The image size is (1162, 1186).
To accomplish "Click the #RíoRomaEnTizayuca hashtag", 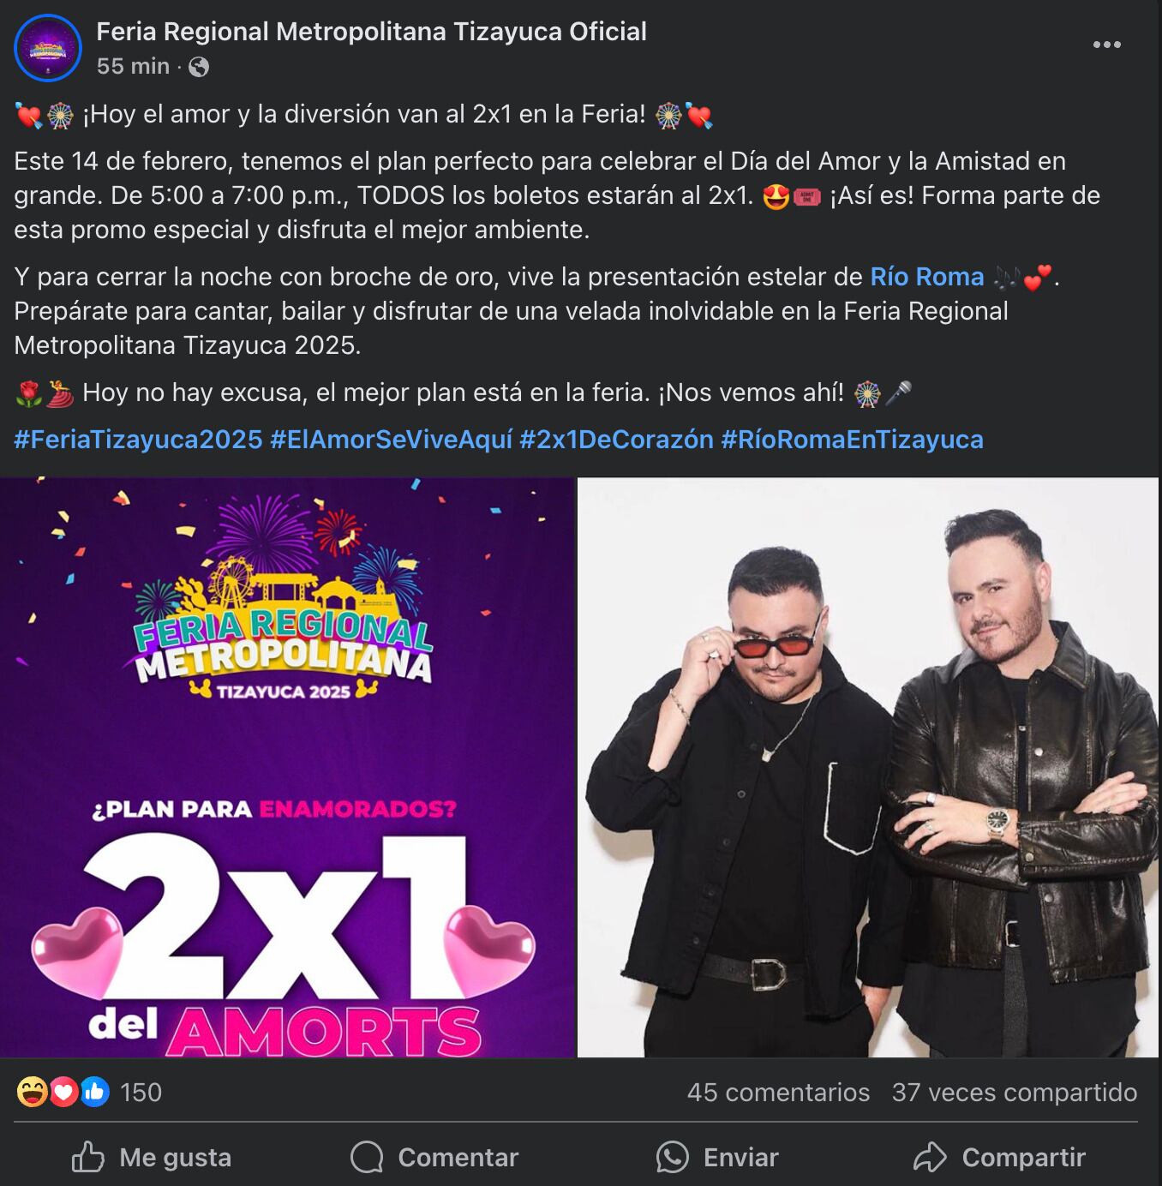I will coord(852,440).
